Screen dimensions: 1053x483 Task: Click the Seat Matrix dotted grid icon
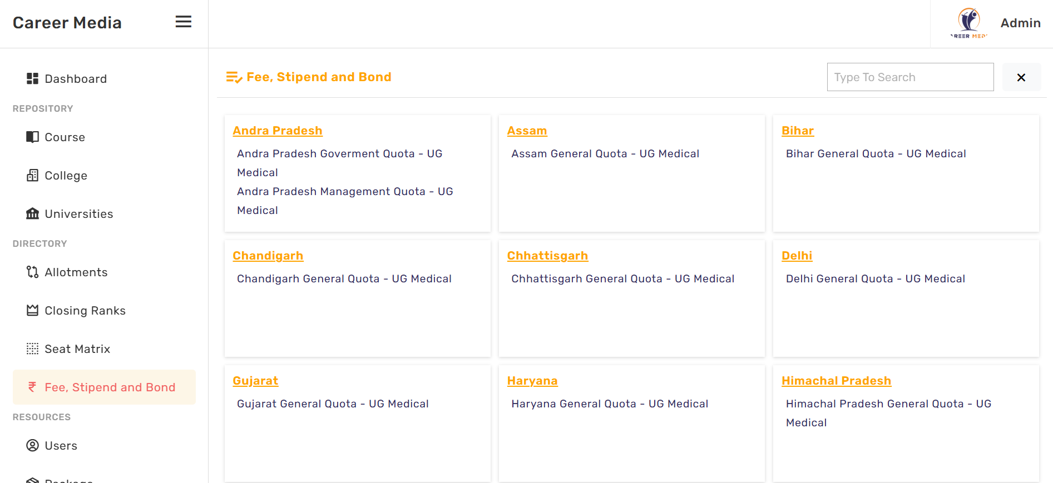32,349
